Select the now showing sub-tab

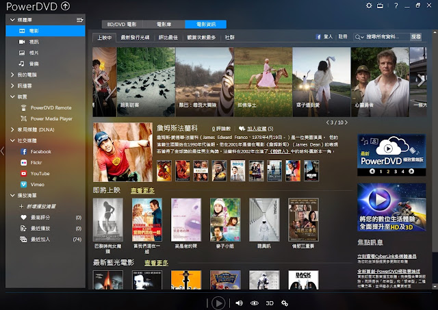click(105, 38)
